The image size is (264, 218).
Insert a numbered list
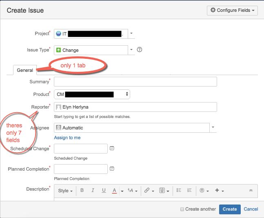point(189,190)
